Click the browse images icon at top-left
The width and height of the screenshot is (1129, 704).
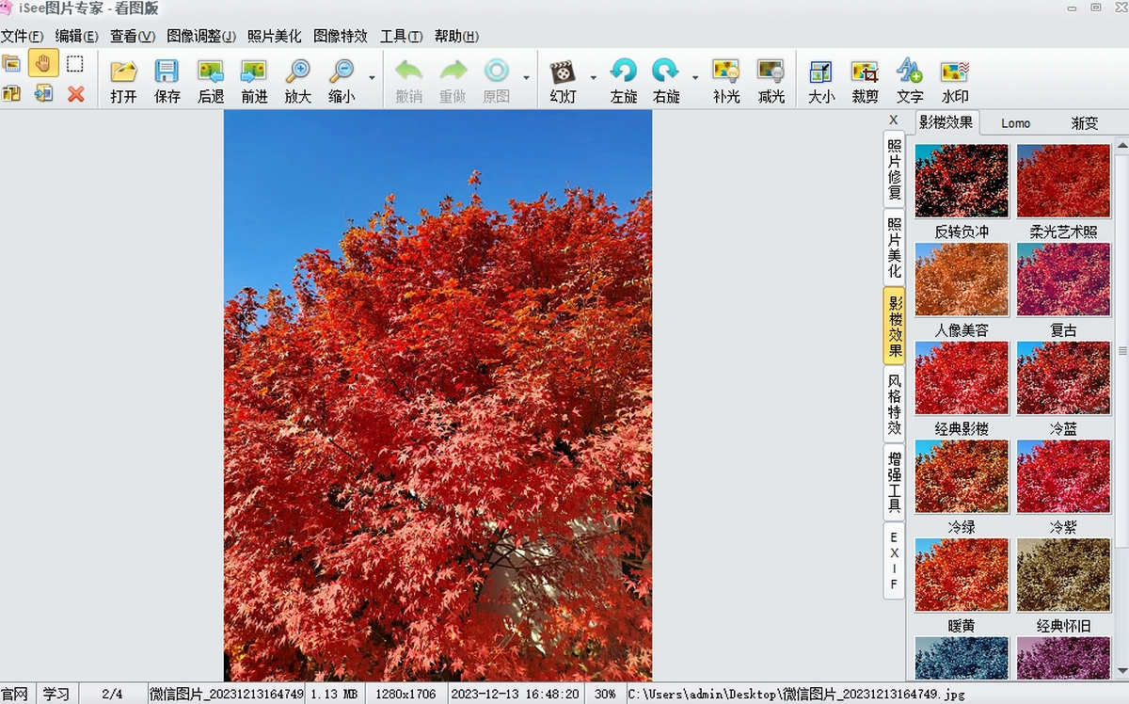(x=11, y=64)
